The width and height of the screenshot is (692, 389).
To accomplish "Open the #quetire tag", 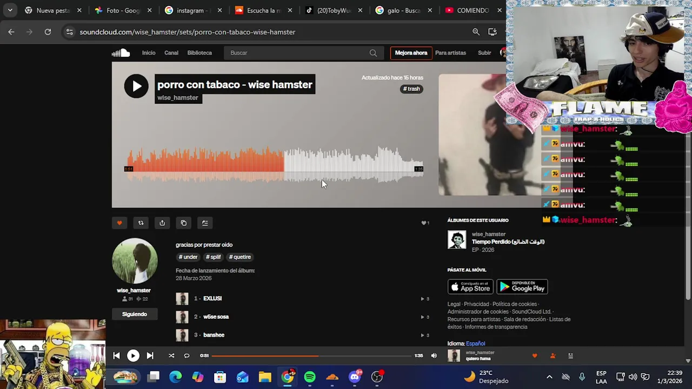I will 240,257.
